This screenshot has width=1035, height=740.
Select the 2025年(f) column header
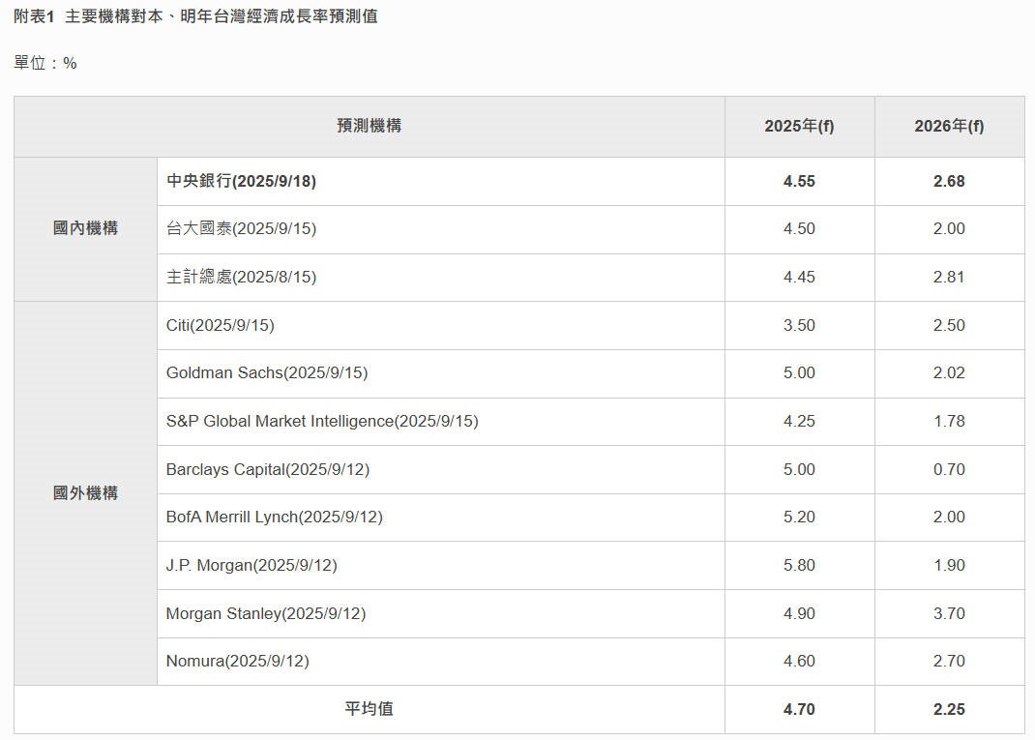(x=799, y=127)
